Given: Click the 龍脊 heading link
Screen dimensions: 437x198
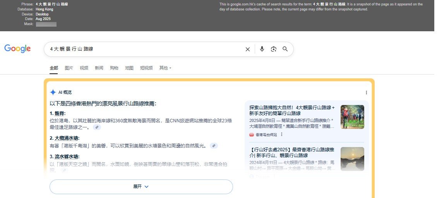Looking at the screenshot, I should (x=59, y=113).
